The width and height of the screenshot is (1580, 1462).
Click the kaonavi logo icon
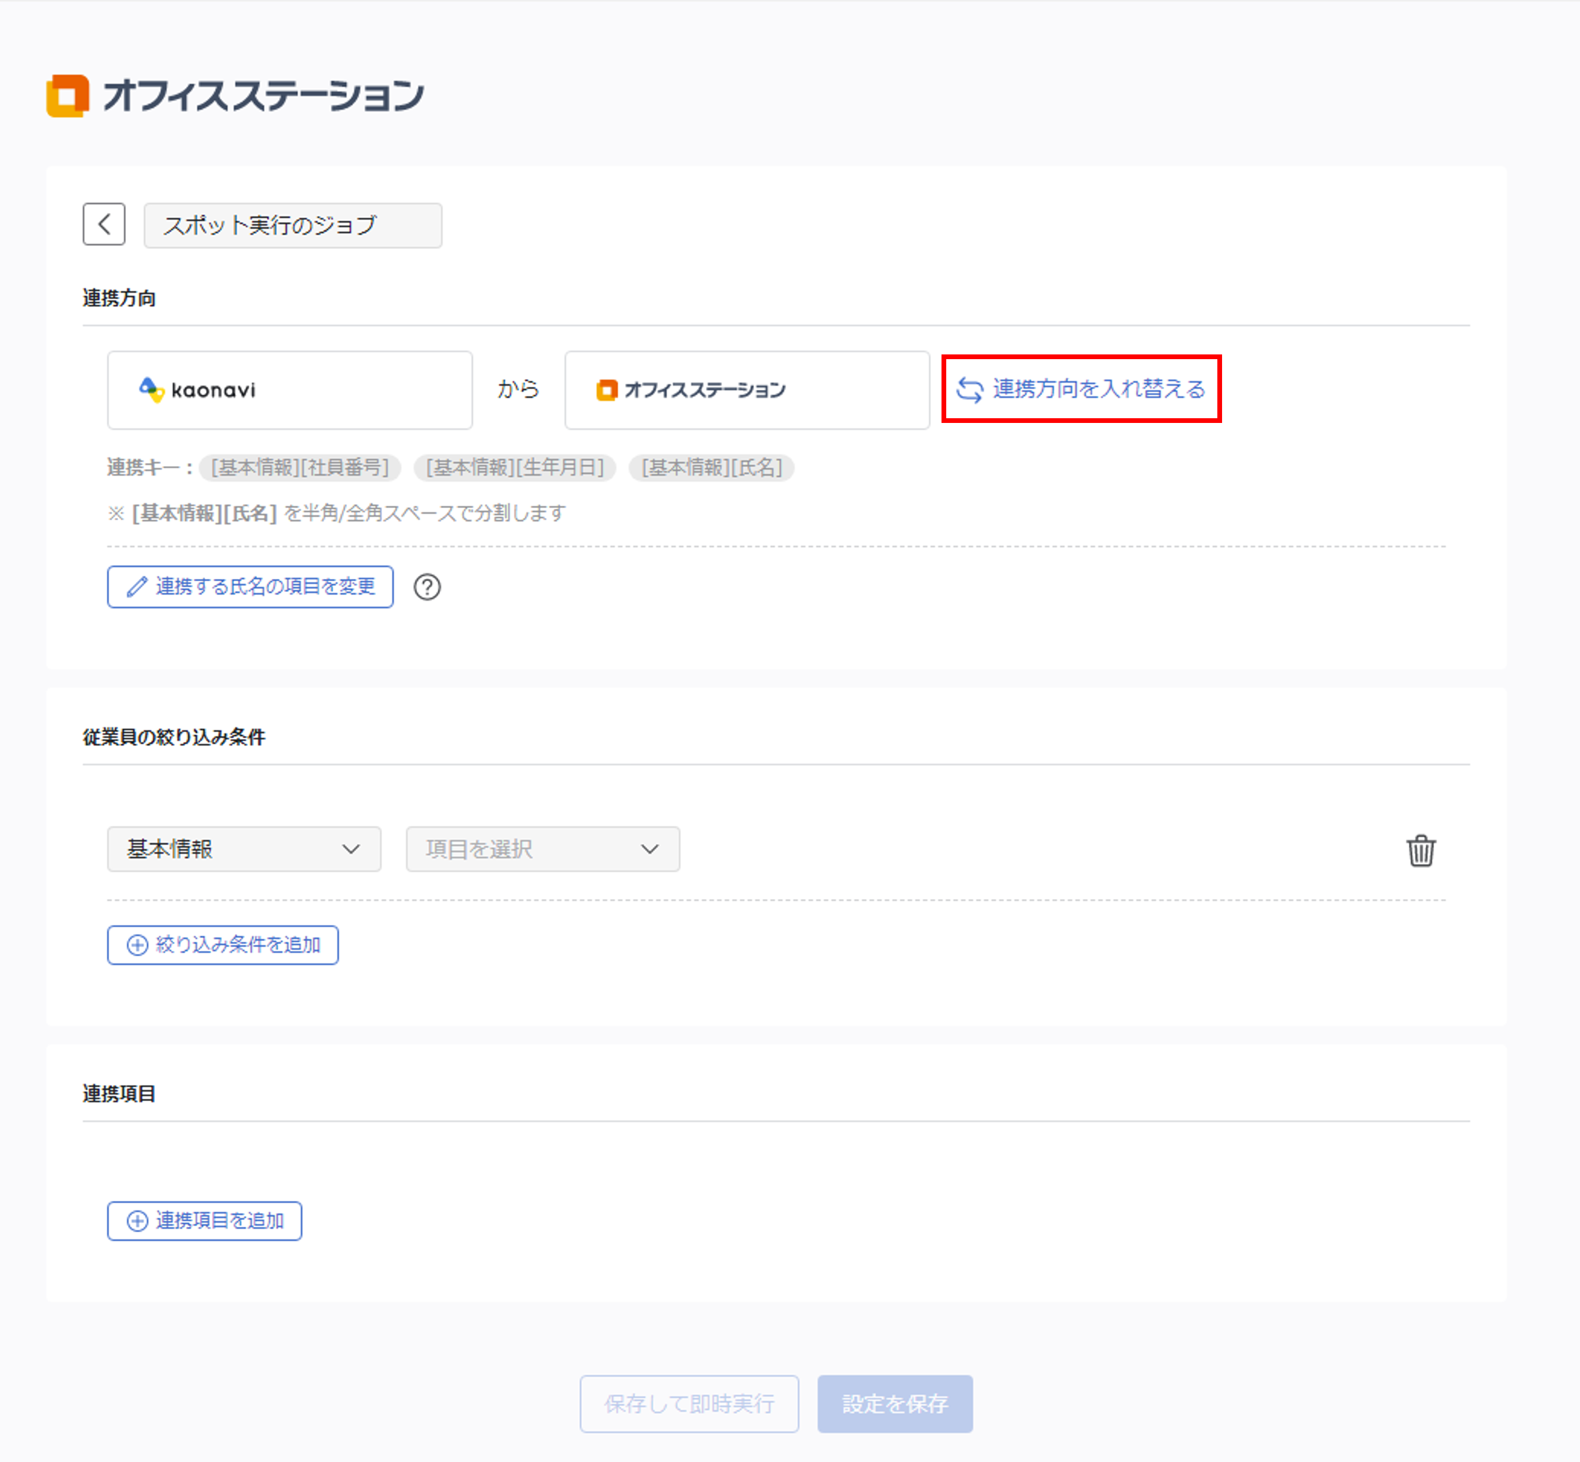pyautogui.click(x=151, y=389)
